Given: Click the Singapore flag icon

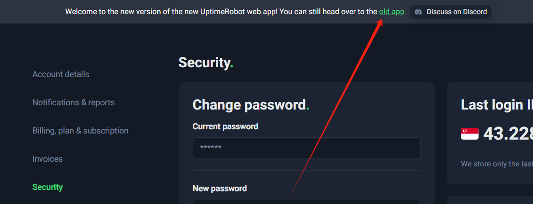Looking at the screenshot, I should click(469, 134).
